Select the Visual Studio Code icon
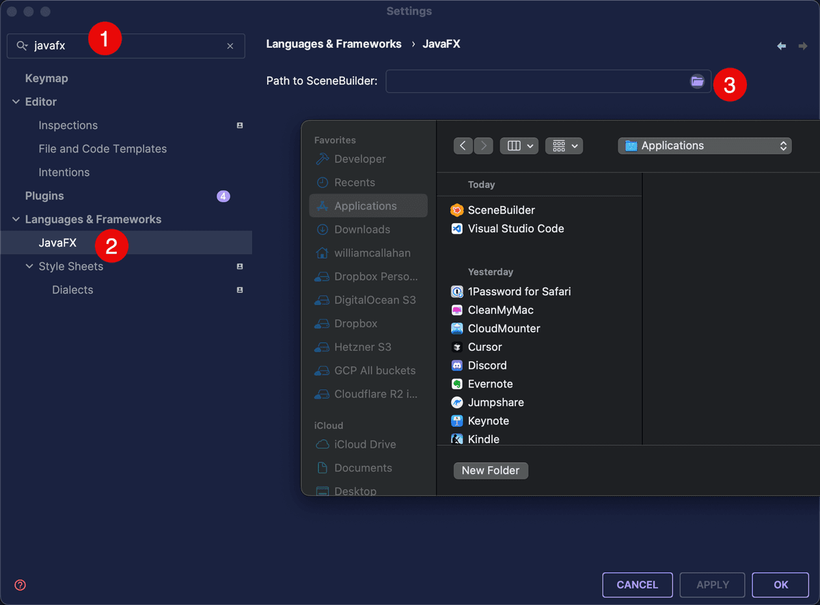This screenshot has width=820, height=605. 456,228
